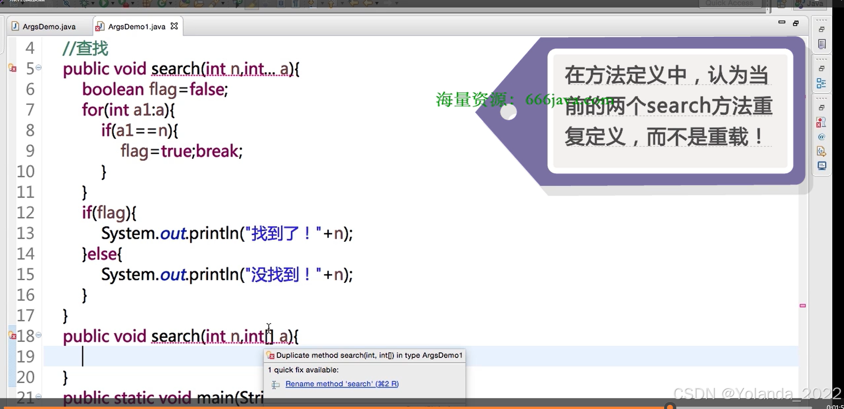Open the Javadoc @ view
The width and height of the screenshot is (844, 409).
coord(822,137)
